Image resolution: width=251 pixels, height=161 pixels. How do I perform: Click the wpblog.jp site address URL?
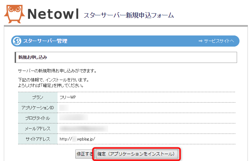[77, 139]
